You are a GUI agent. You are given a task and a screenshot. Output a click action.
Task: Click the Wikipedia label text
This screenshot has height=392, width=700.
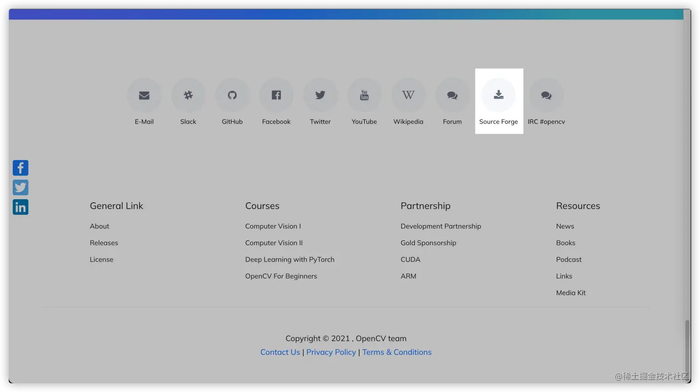pos(408,122)
